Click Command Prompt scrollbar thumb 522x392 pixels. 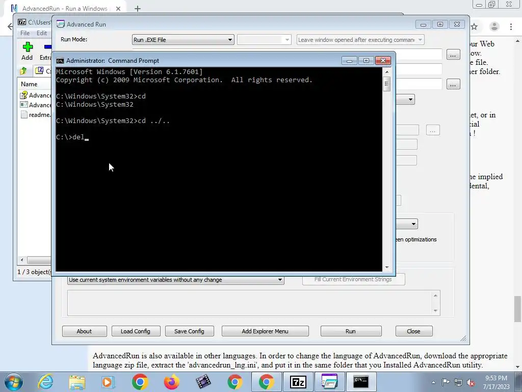(386, 84)
